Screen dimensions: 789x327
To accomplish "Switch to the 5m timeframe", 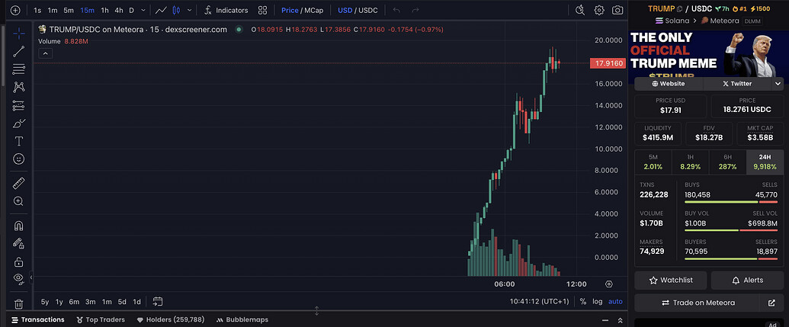I will tap(69, 10).
